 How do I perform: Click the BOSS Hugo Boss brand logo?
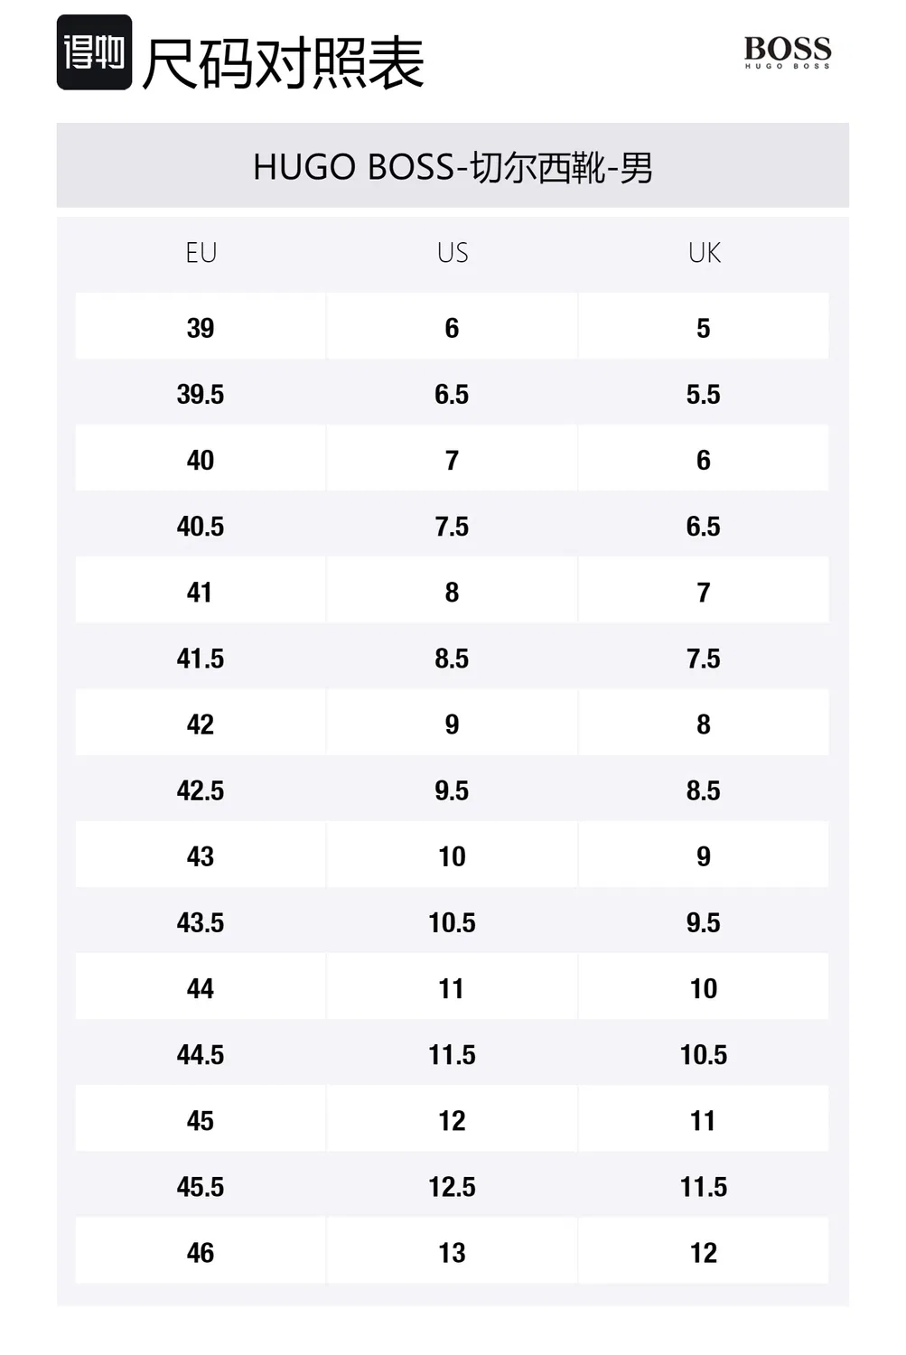[787, 52]
